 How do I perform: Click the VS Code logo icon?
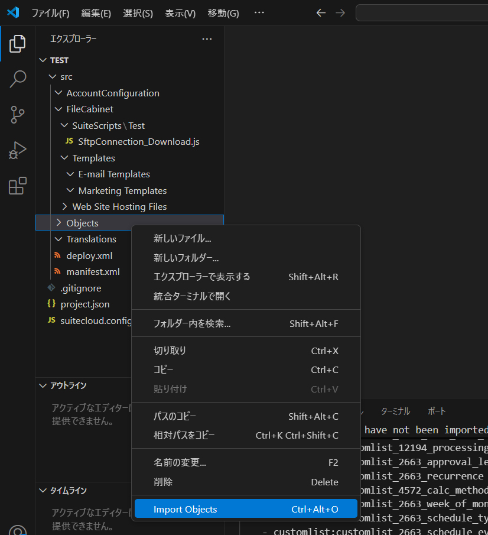(x=13, y=12)
